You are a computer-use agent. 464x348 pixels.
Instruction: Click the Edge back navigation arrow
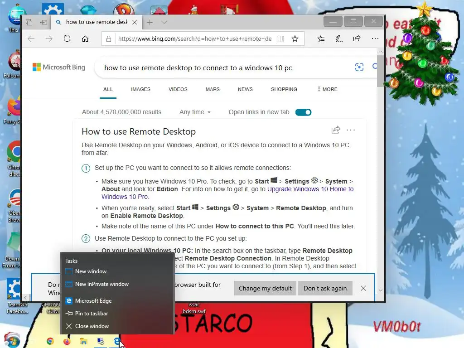pyautogui.click(x=31, y=39)
